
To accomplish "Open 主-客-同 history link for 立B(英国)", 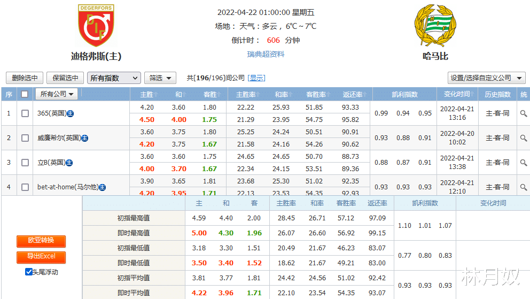I will 497,163.
